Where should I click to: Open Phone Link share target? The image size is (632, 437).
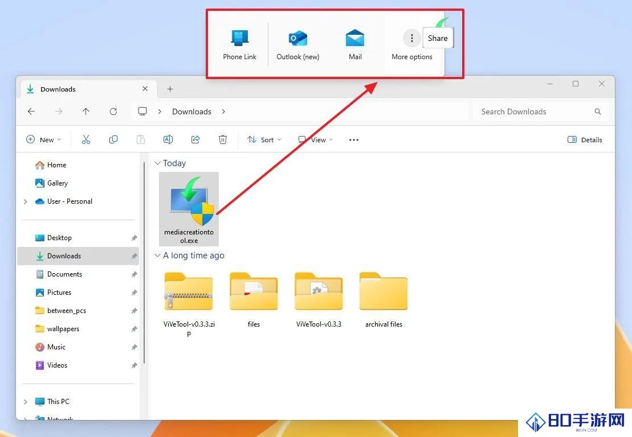click(239, 44)
